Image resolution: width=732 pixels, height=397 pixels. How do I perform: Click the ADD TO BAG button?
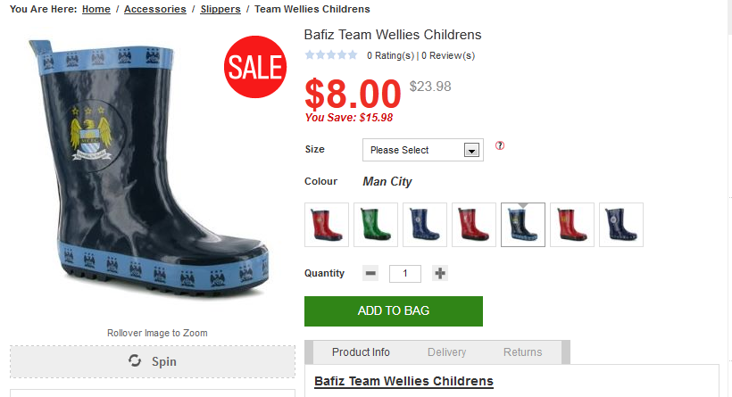[394, 311]
